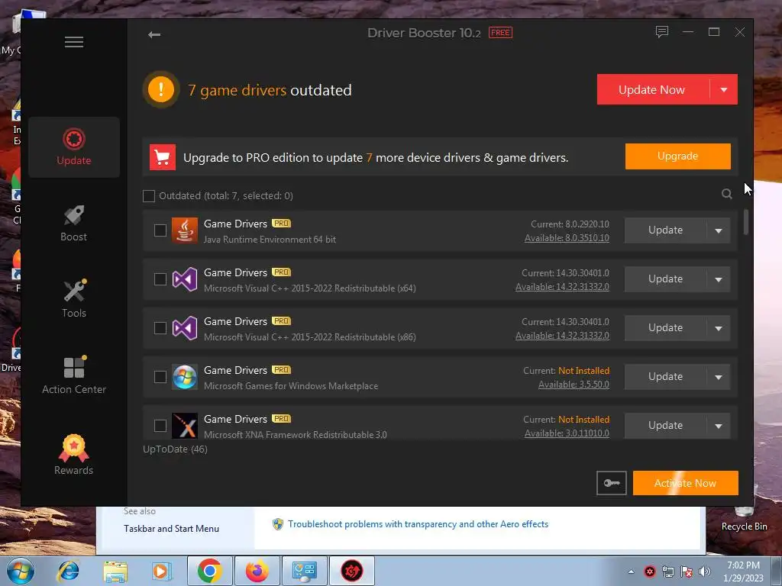The width and height of the screenshot is (782, 586).
Task: Expand Update dropdown for XNA Framework Redistributable
Action: (719, 426)
